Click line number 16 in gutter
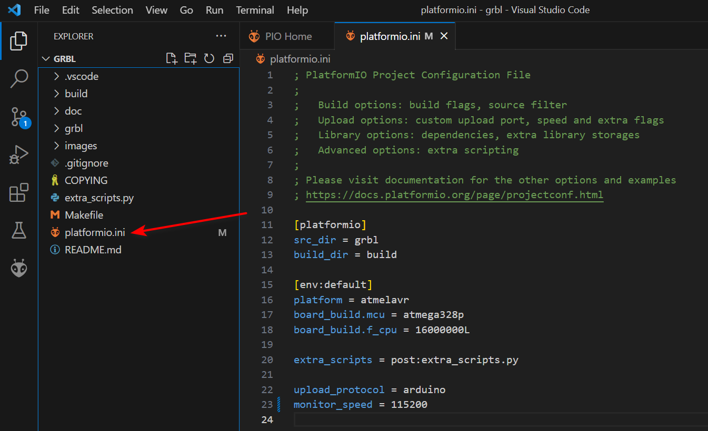708x431 pixels. [x=267, y=300]
